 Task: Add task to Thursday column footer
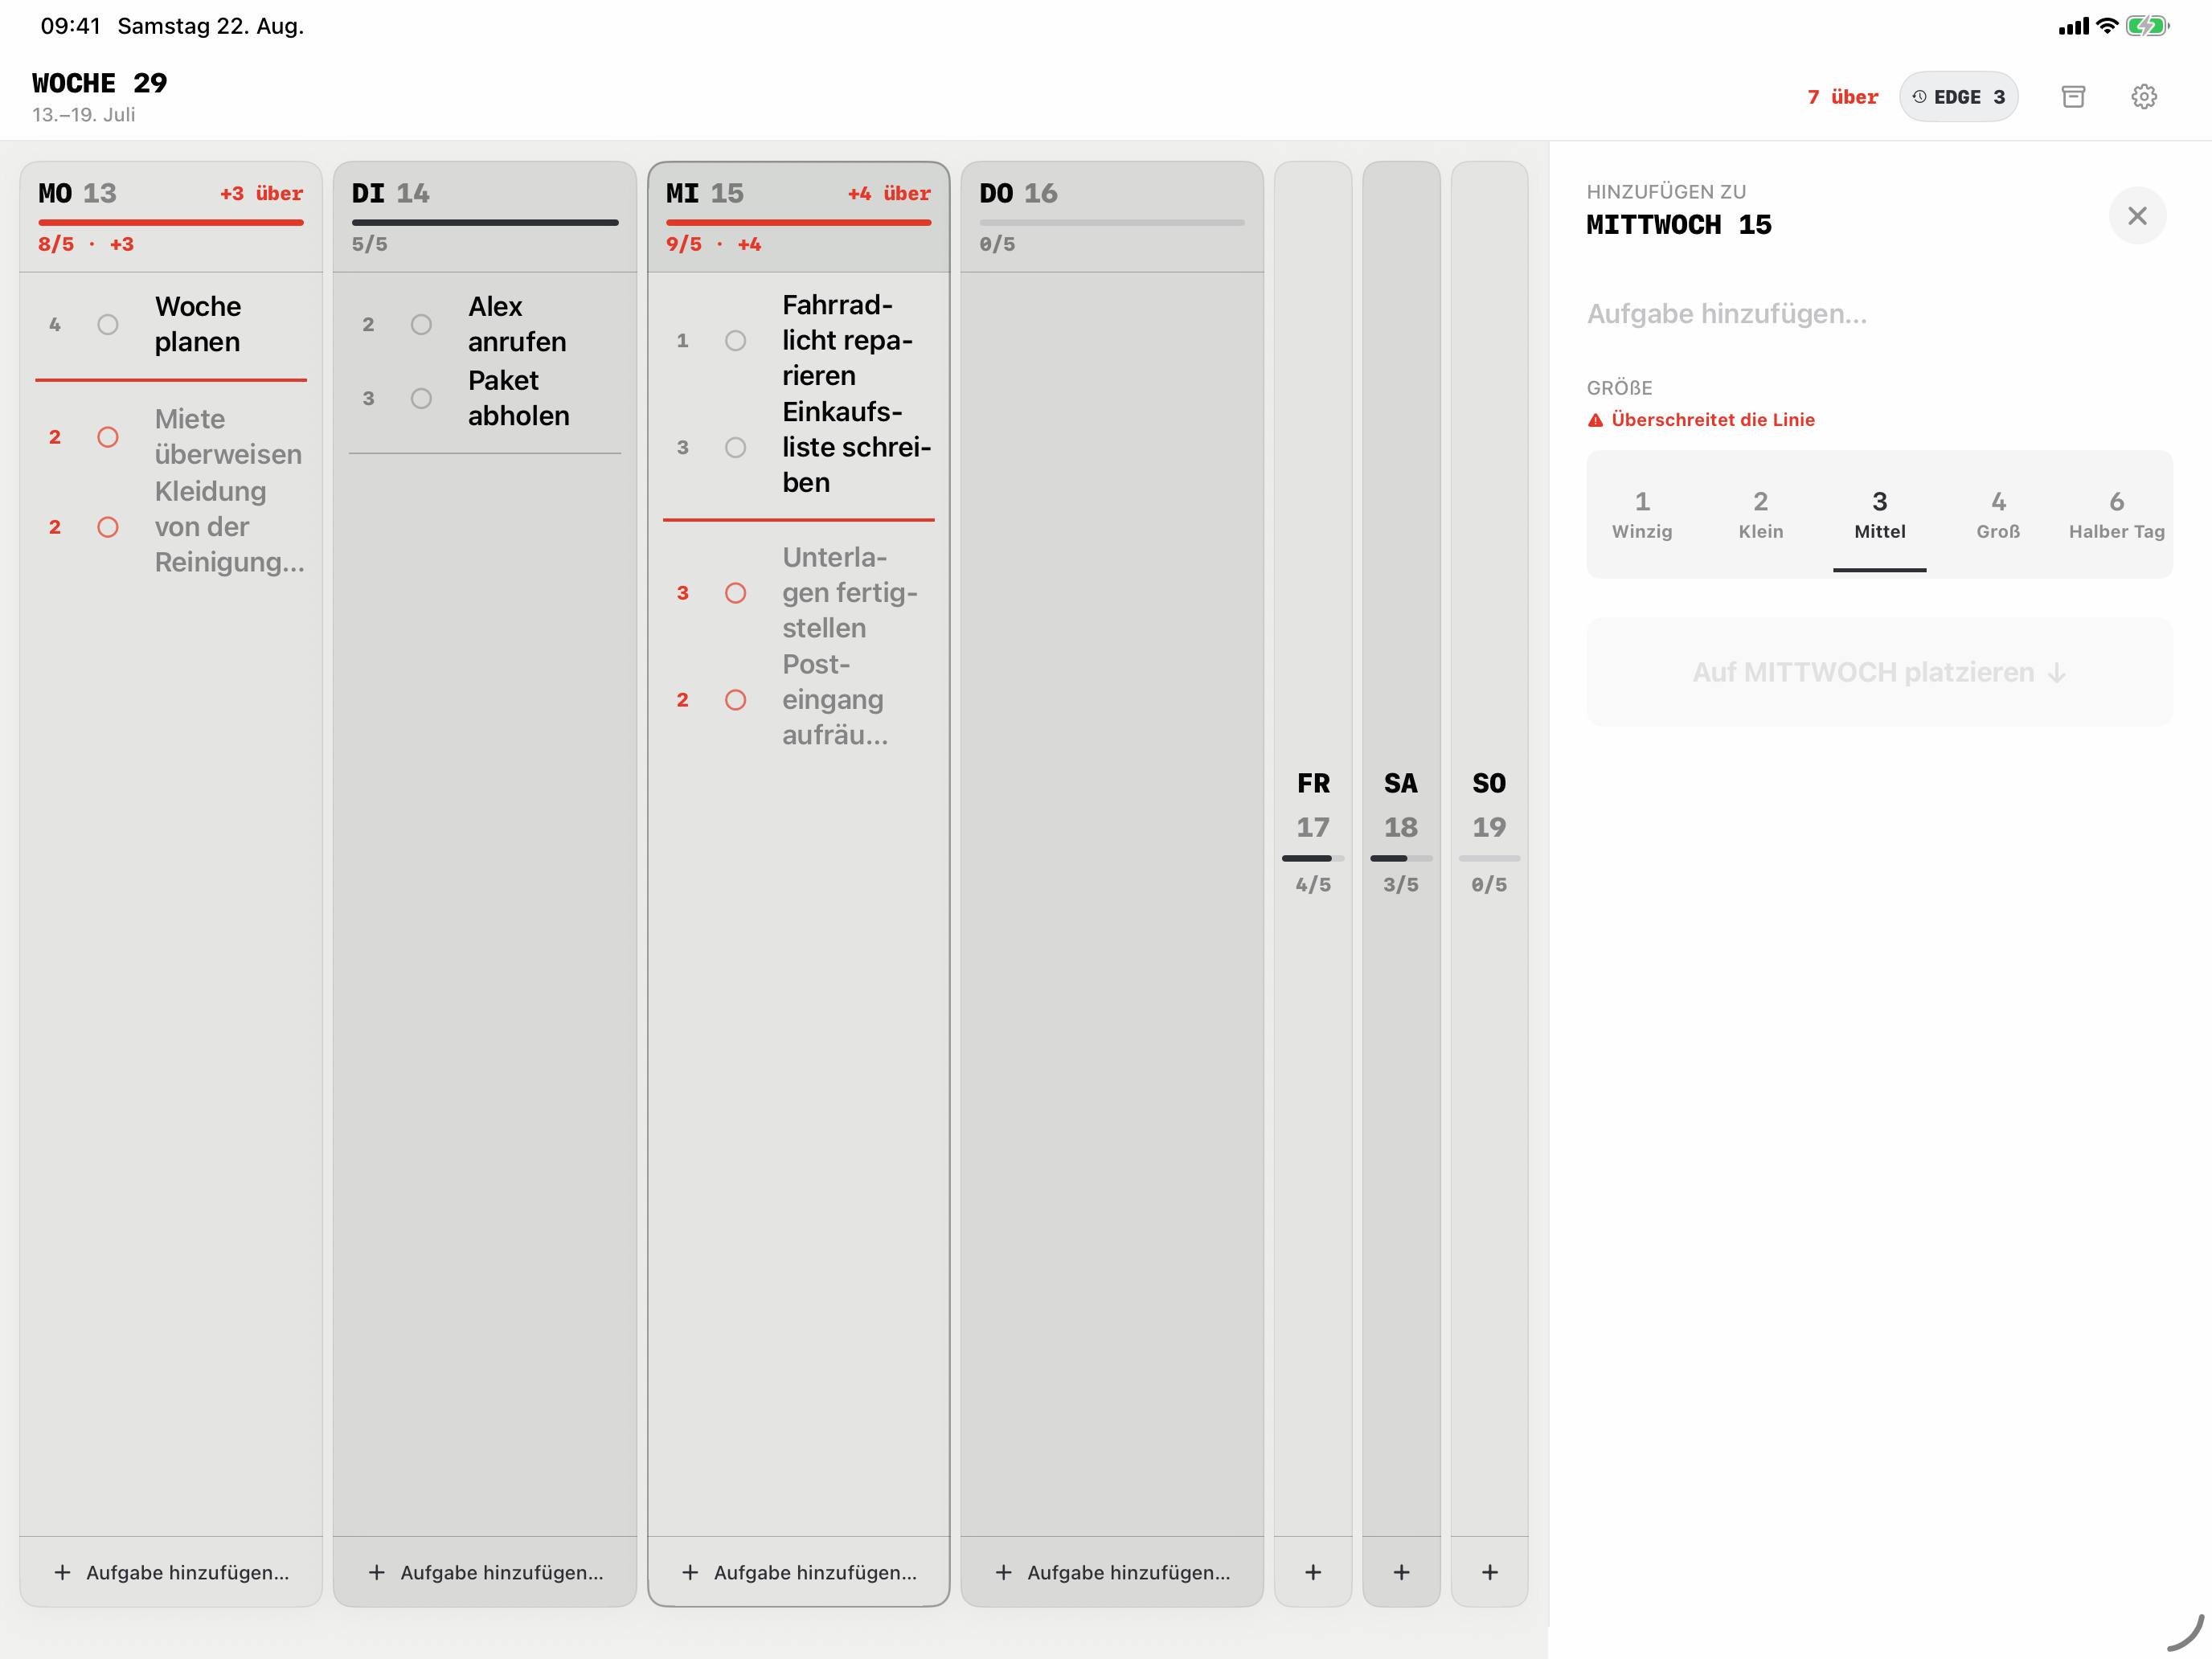[1112, 1572]
